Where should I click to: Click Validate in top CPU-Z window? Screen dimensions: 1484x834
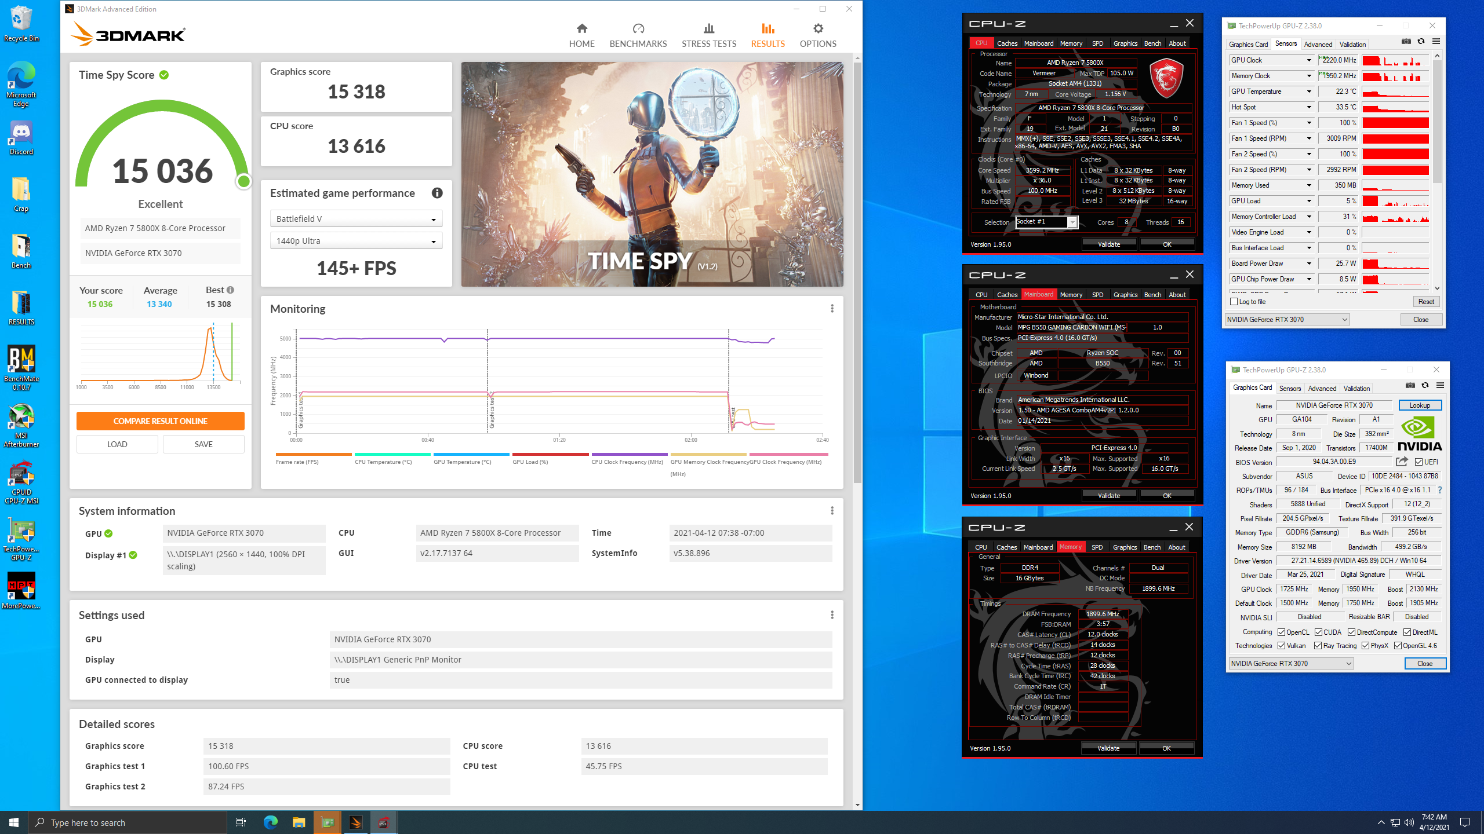tap(1108, 244)
